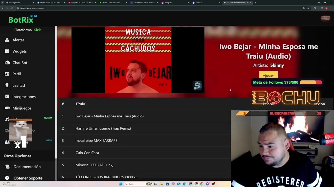Open the Minijuegos gamepad icon

[7, 108]
